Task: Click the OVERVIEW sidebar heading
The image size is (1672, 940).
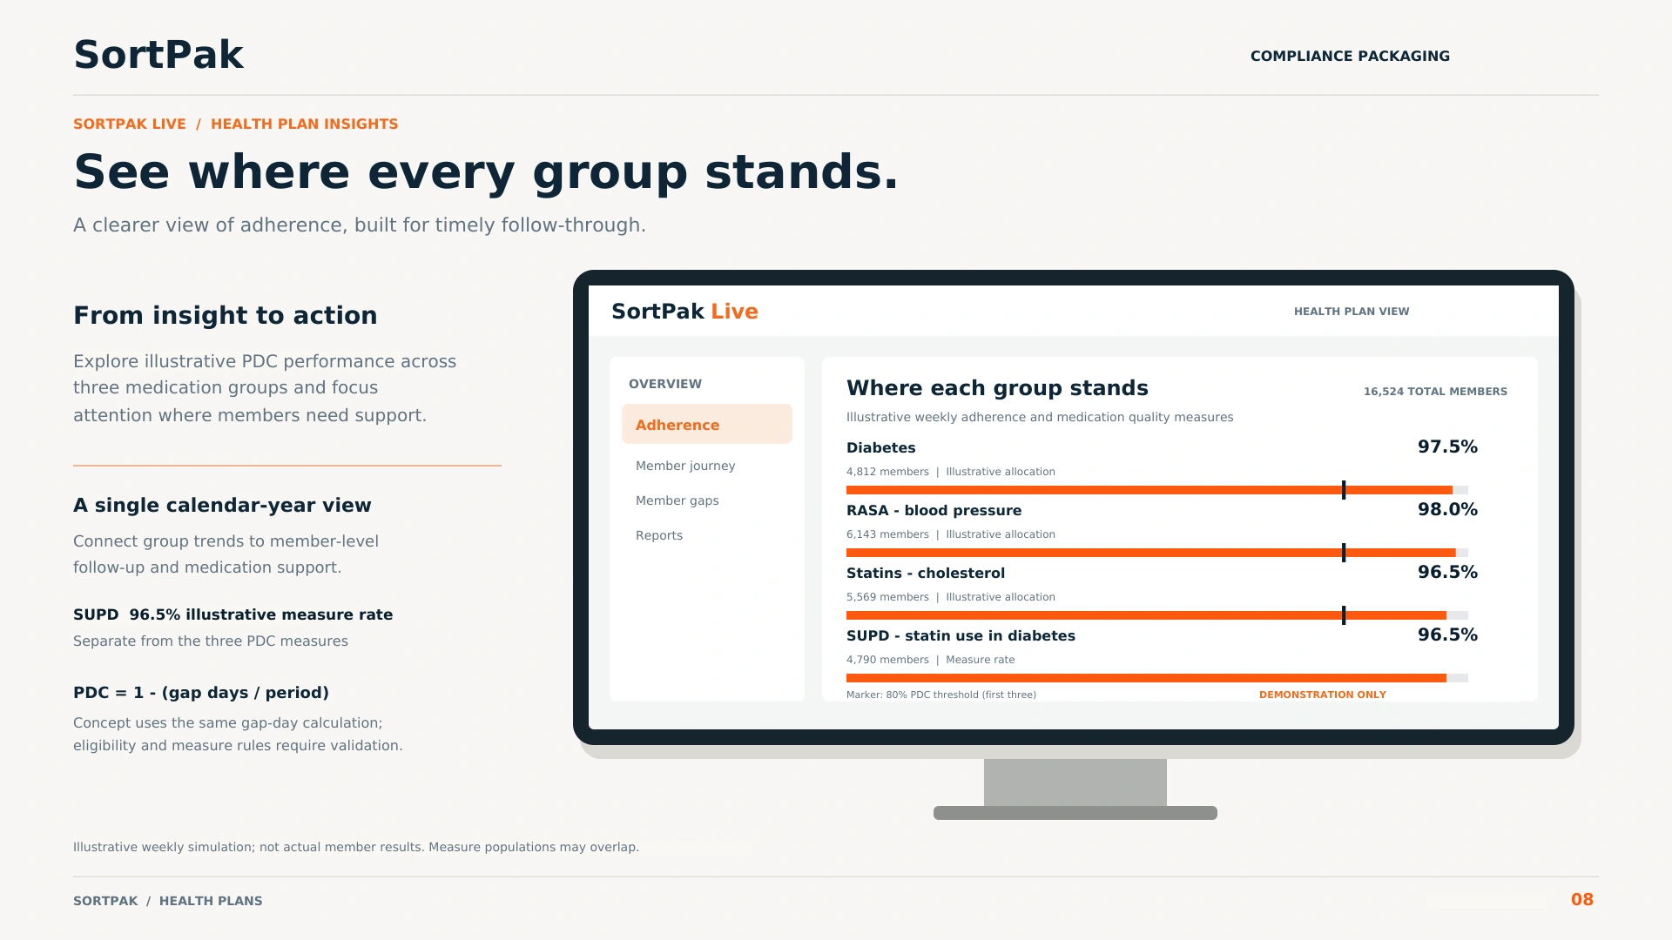Action: tap(665, 384)
